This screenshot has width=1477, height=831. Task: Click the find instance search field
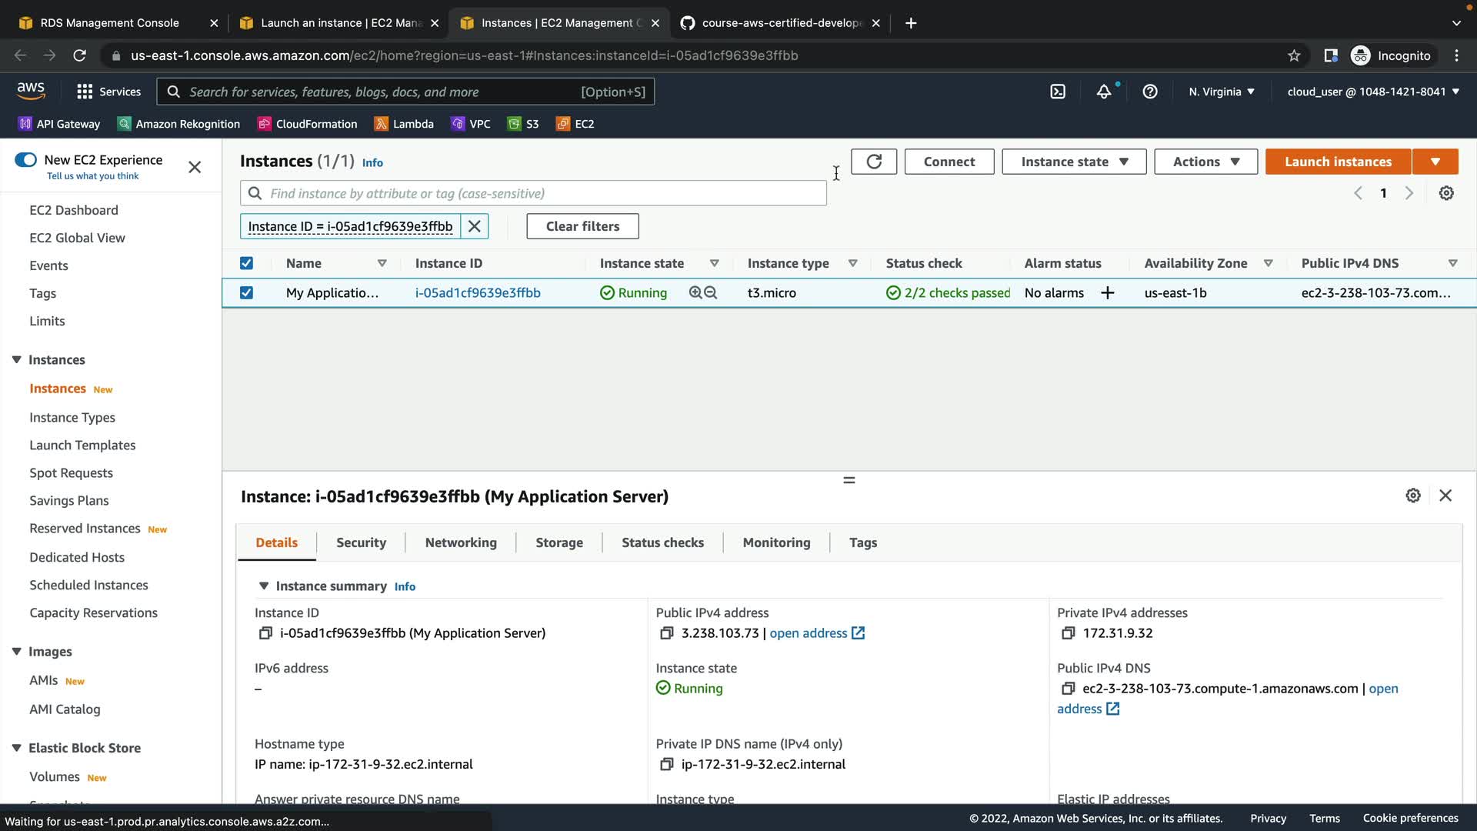[538, 193]
